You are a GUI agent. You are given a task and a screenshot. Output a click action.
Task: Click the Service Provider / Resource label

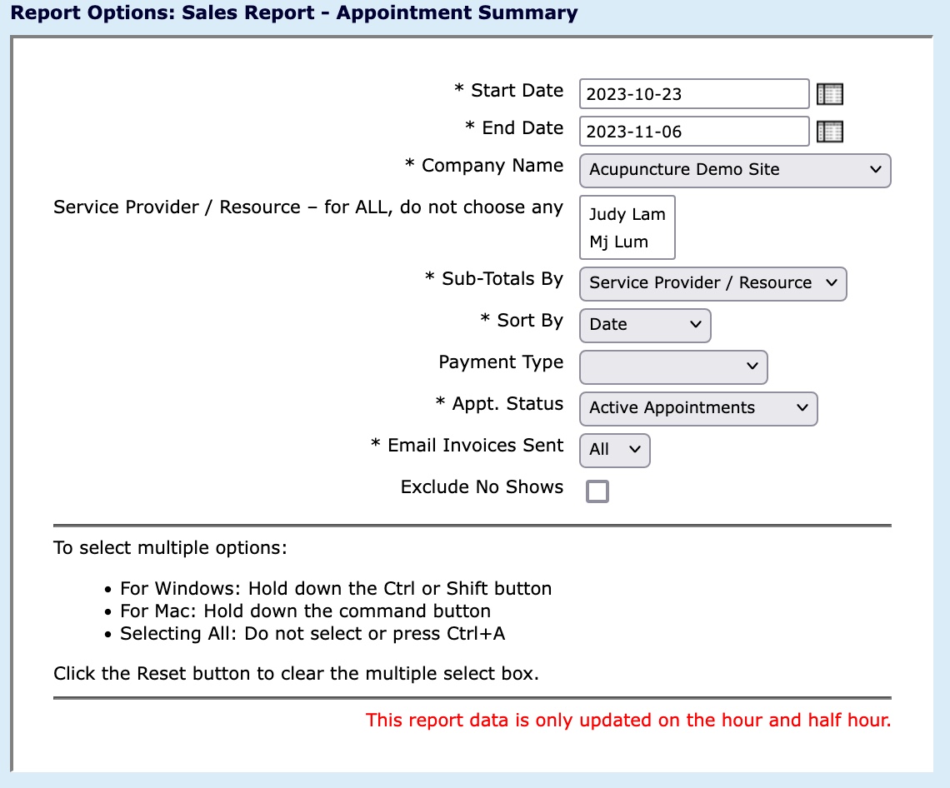[x=307, y=207]
